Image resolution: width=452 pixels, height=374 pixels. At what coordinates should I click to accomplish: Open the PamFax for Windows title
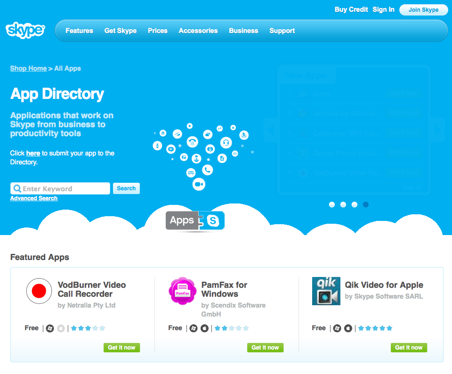coord(224,289)
